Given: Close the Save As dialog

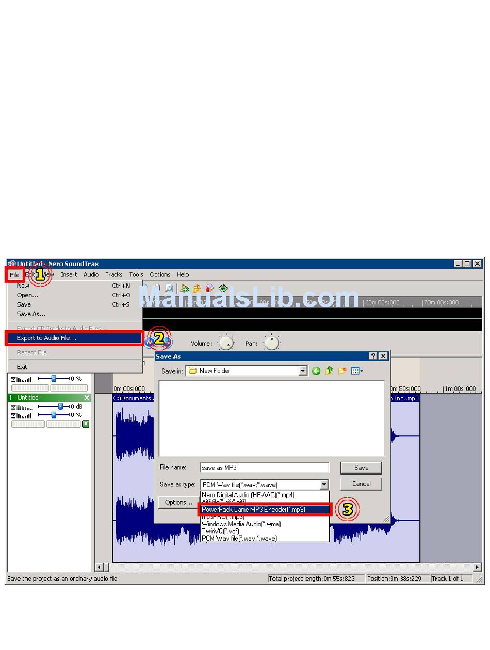Looking at the screenshot, I should point(383,356).
